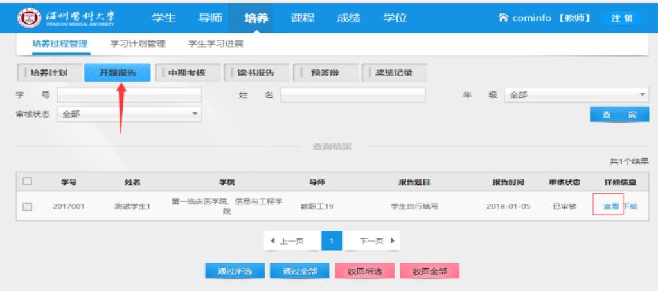
Task: Open the 培养 top menu
Action: [256, 18]
